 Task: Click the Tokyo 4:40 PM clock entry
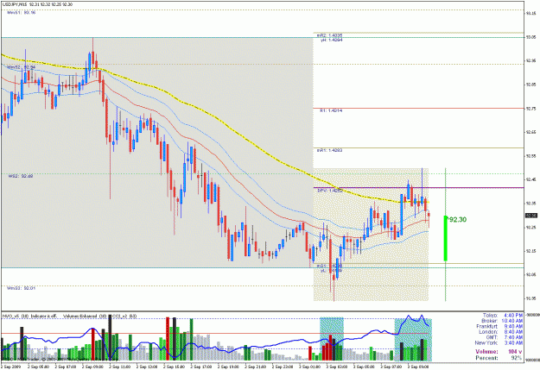(503, 315)
